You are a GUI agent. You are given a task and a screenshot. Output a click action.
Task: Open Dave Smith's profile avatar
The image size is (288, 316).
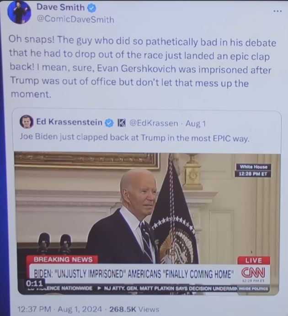click(19, 12)
